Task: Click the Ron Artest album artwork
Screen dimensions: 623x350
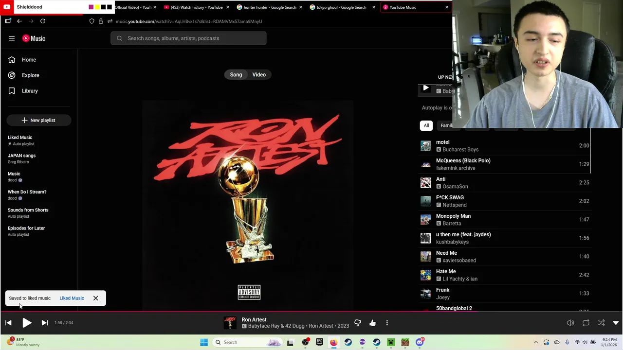Action: pyautogui.click(x=248, y=205)
